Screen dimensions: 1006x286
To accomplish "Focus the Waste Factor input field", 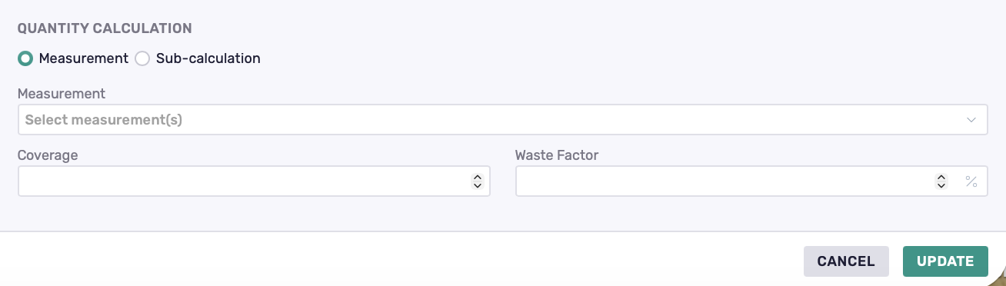I will pyautogui.click(x=751, y=181).
